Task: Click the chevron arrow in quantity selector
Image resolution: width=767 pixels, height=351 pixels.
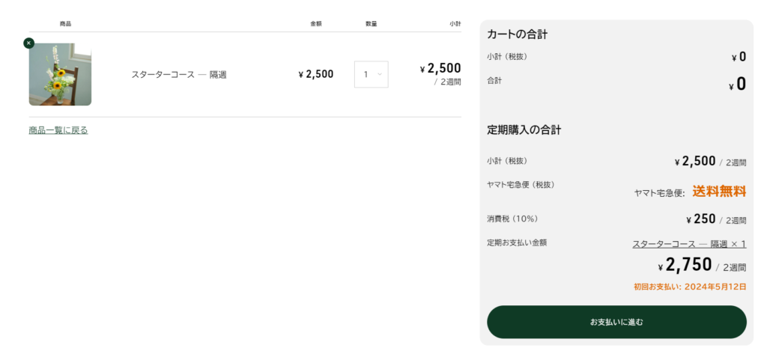Action: tap(380, 74)
